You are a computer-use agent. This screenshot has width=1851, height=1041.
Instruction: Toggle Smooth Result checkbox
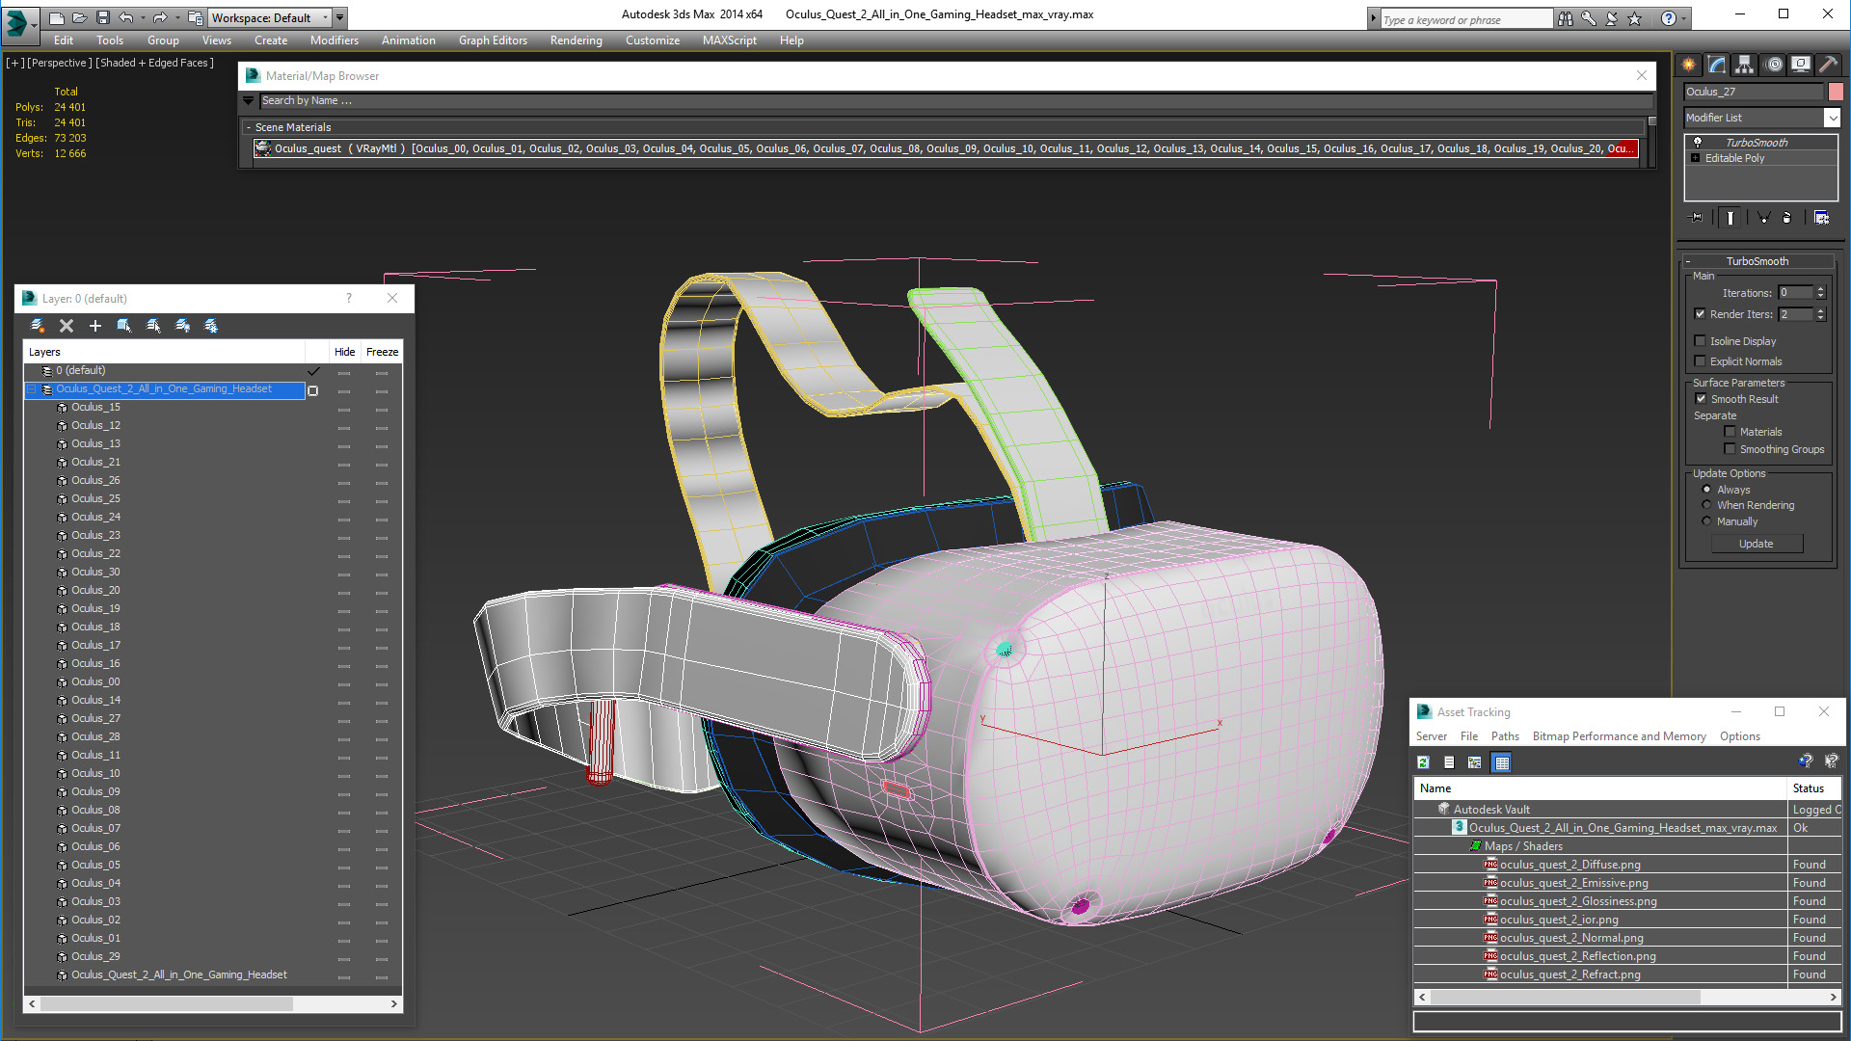[1701, 399]
